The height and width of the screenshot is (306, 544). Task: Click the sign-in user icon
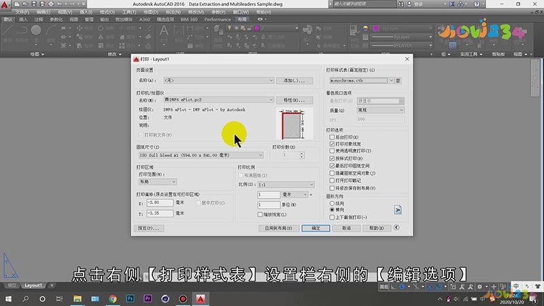point(409,4)
